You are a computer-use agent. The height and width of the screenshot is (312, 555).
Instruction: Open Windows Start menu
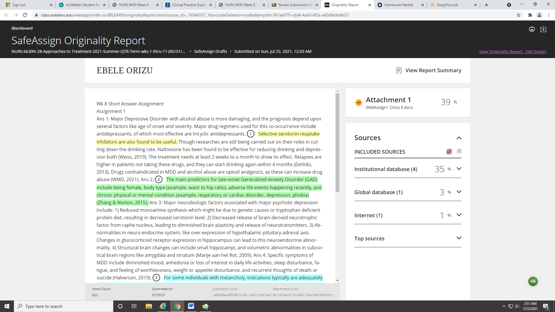(7, 306)
